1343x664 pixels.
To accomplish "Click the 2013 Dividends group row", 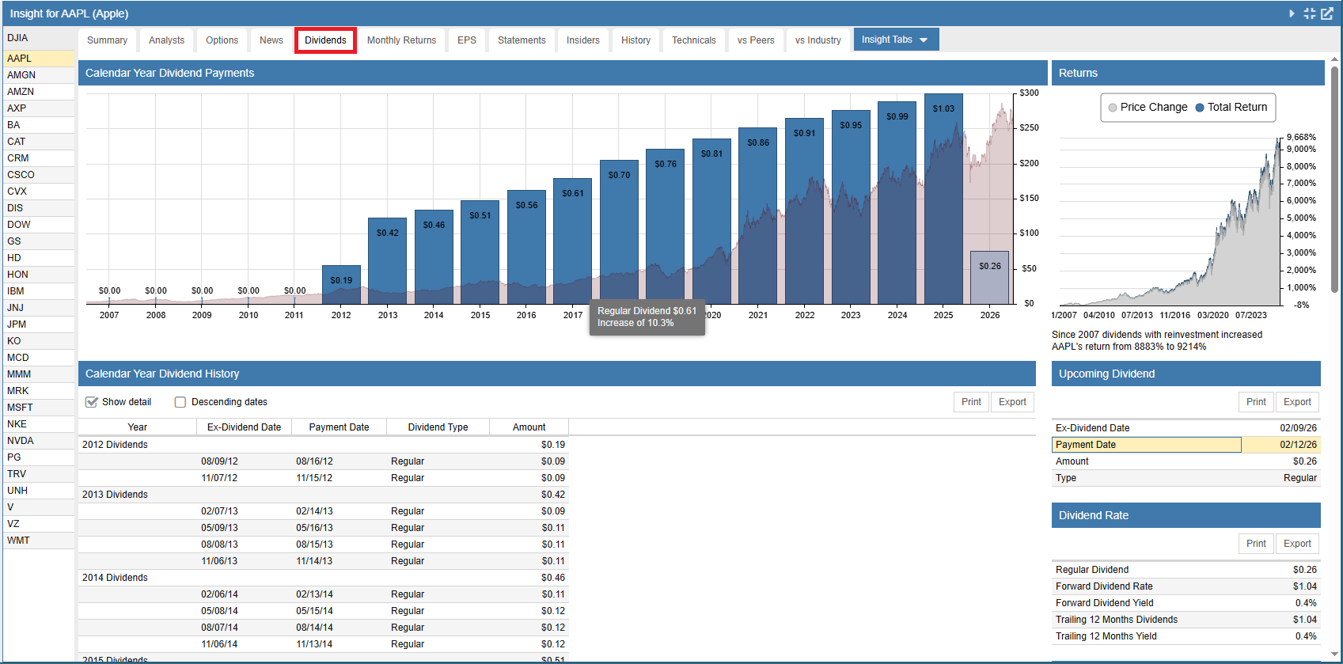I will [x=323, y=495].
